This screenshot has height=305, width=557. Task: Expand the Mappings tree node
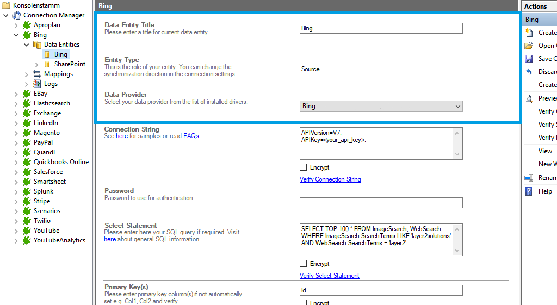pos(26,74)
